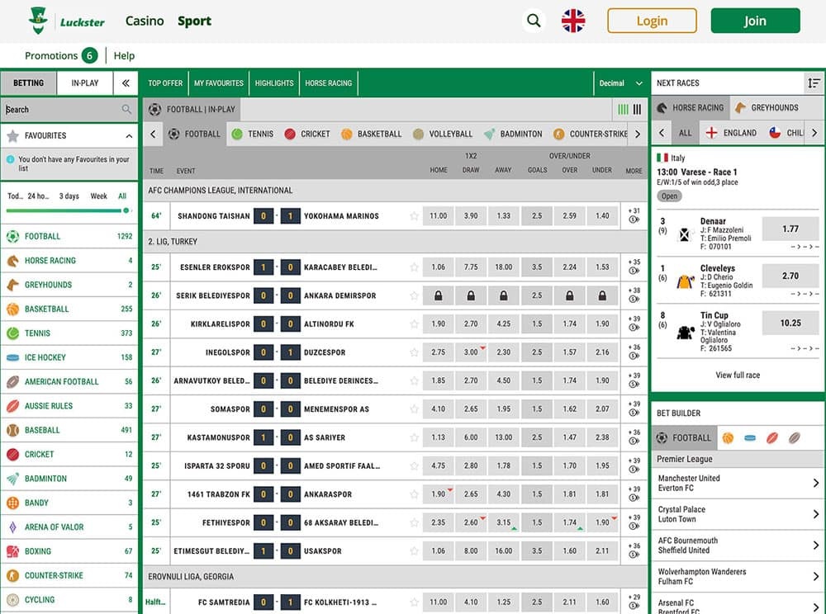Open the search magnifier icon in header
The image size is (826, 614).
tap(534, 21)
